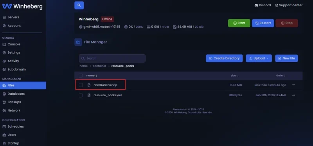Click resource_packs breadcrumb
This screenshot has width=313, height=146.
tap(122, 66)
